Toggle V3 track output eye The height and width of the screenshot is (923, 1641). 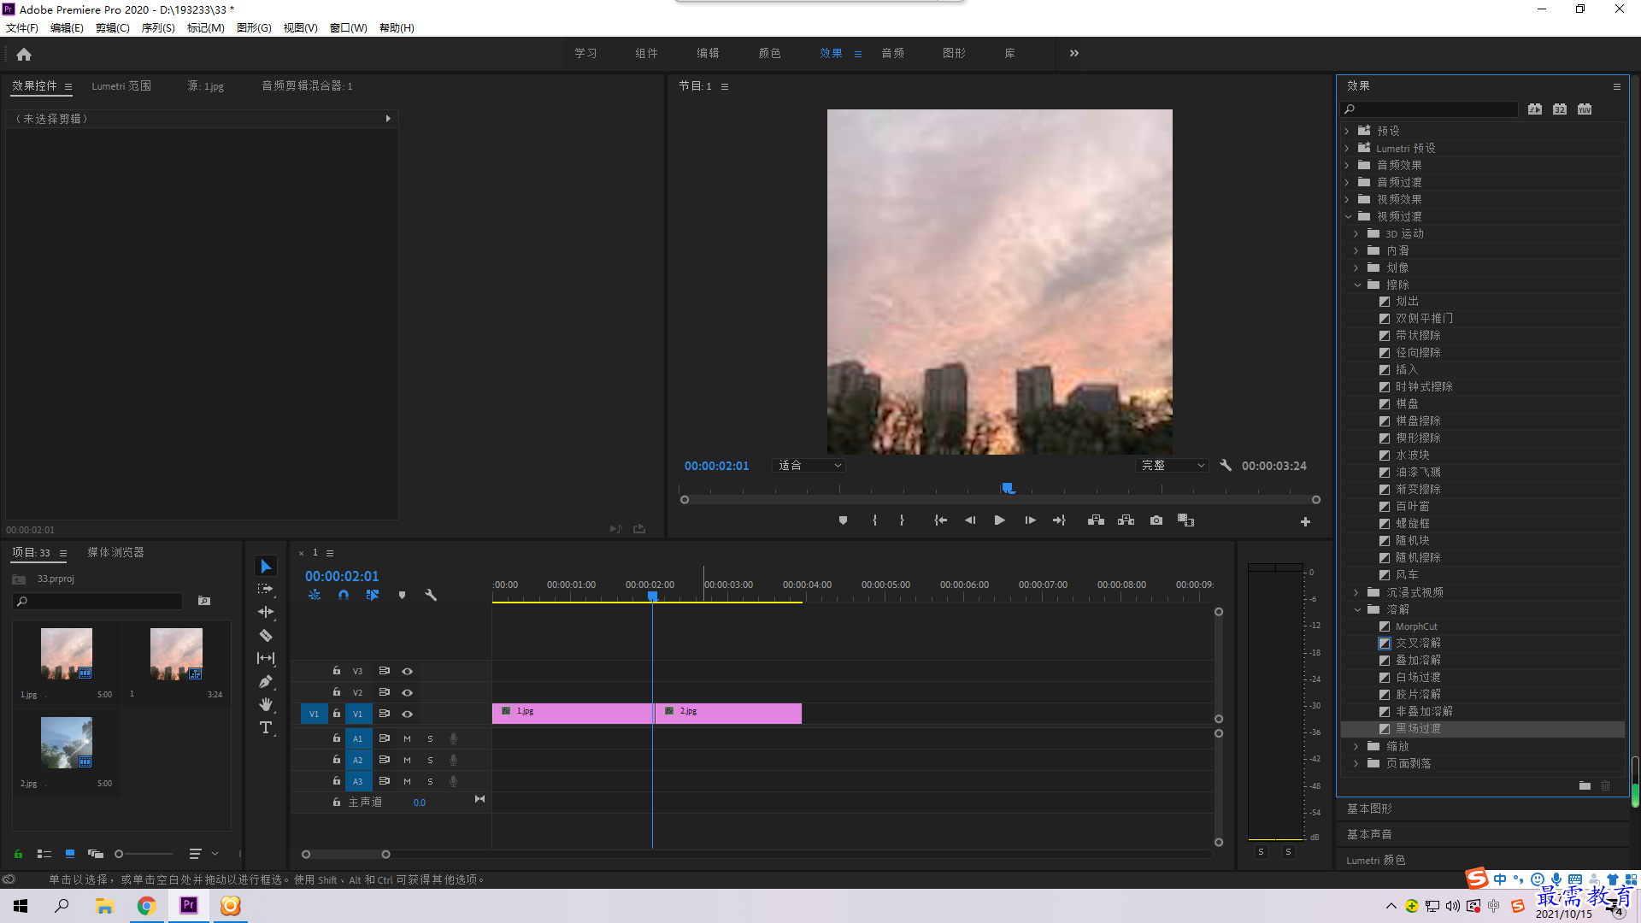pyautogui.click(x=408, y=671)
